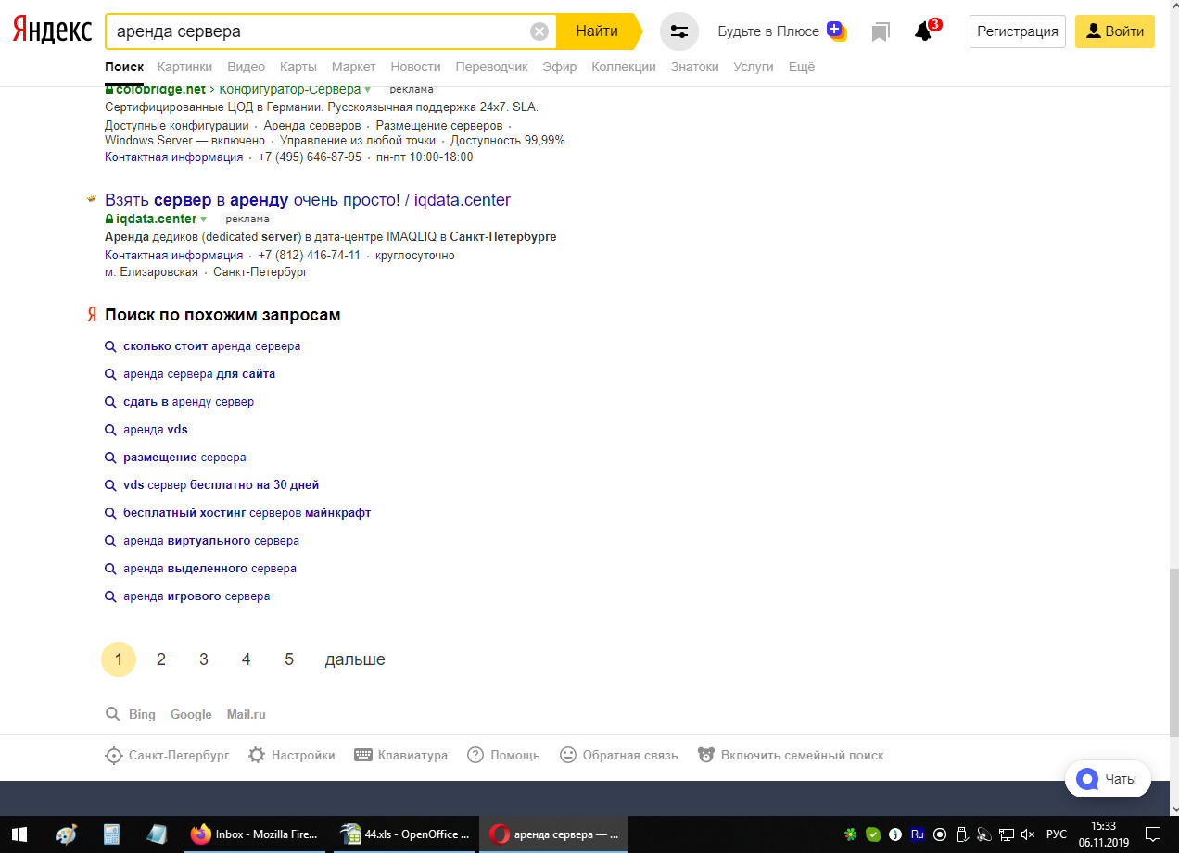Open the search filter settings icon
The image size is (1179, 853).
tap(679, 31)
